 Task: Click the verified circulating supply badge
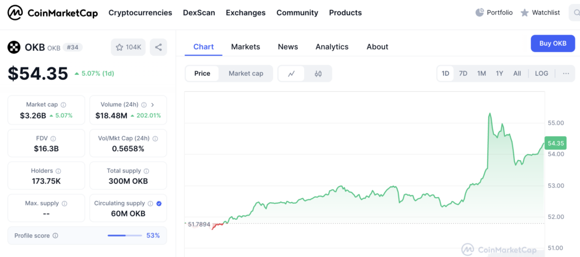click(159, 203)
